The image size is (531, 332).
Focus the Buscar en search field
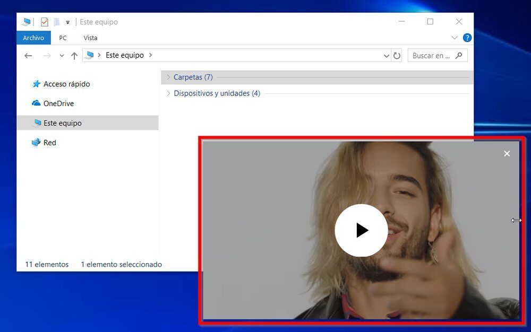[438, 56]
